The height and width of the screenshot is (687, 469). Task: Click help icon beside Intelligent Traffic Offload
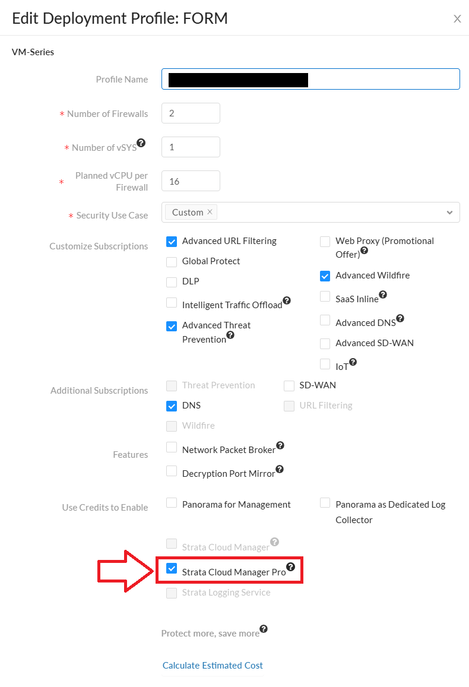[x=286, y=300]
